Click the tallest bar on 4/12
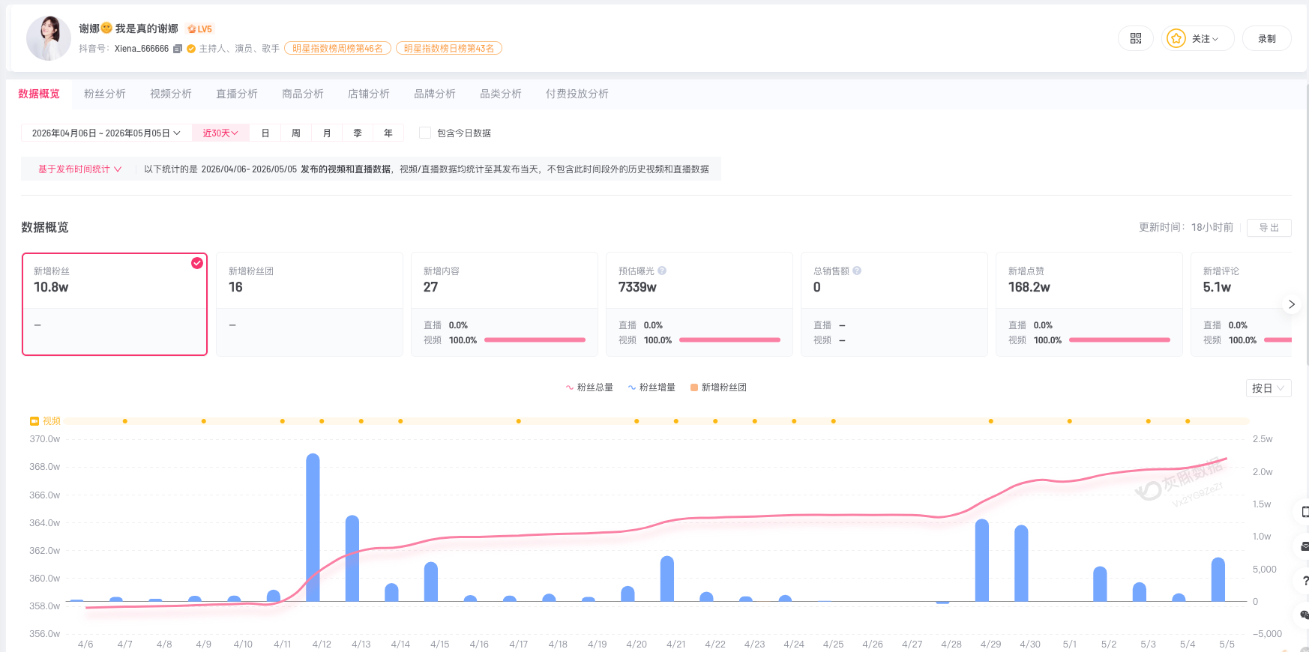Viewport: 1309px width, 652px height. (313, 527)
